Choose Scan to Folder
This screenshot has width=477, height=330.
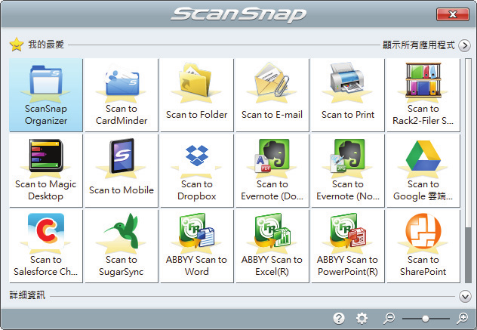[196, 94]
